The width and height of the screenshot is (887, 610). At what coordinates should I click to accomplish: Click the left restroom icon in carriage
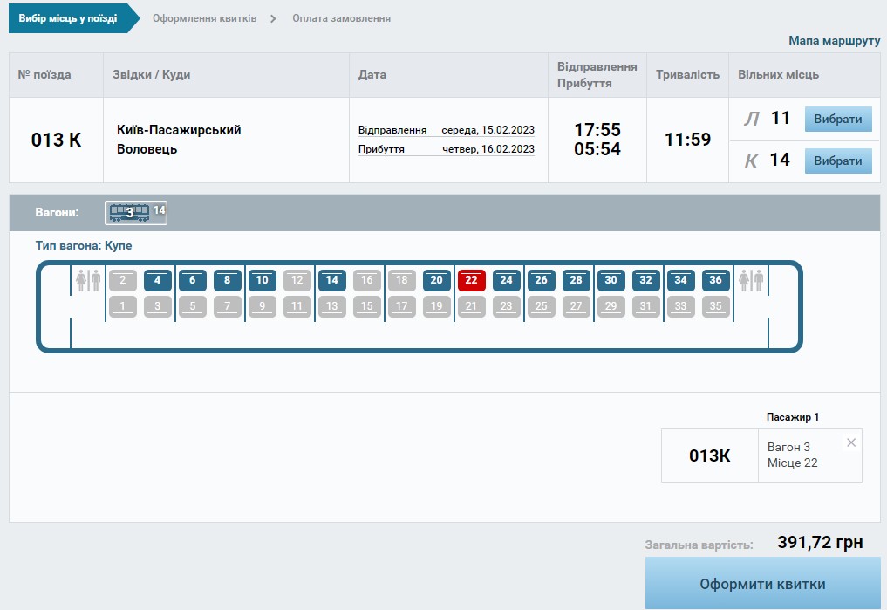coord(88,280)
